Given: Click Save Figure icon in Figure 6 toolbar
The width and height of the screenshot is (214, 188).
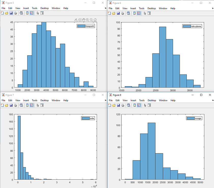Looking at the screenshot, I should (118, 13).
